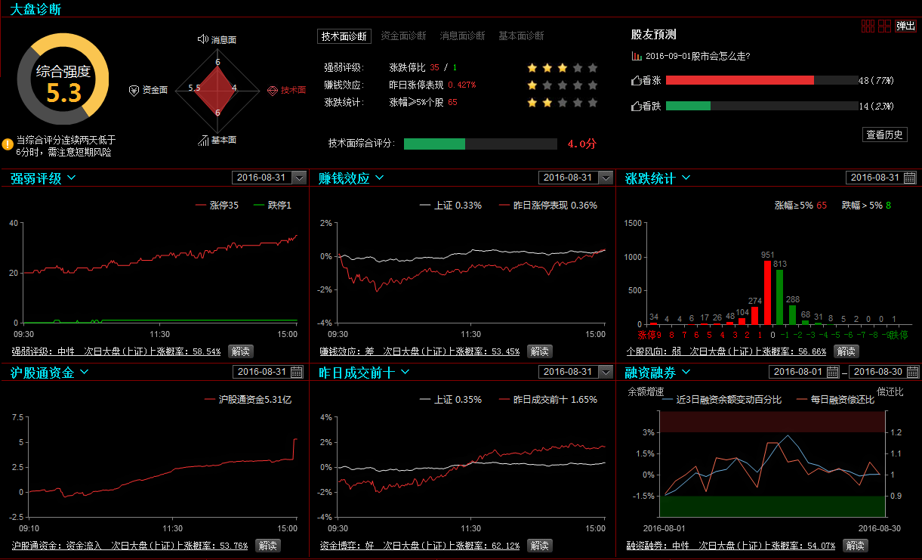
Task: Click 解读 button under 赚钱效应 chart
Action: coord(539,351)
